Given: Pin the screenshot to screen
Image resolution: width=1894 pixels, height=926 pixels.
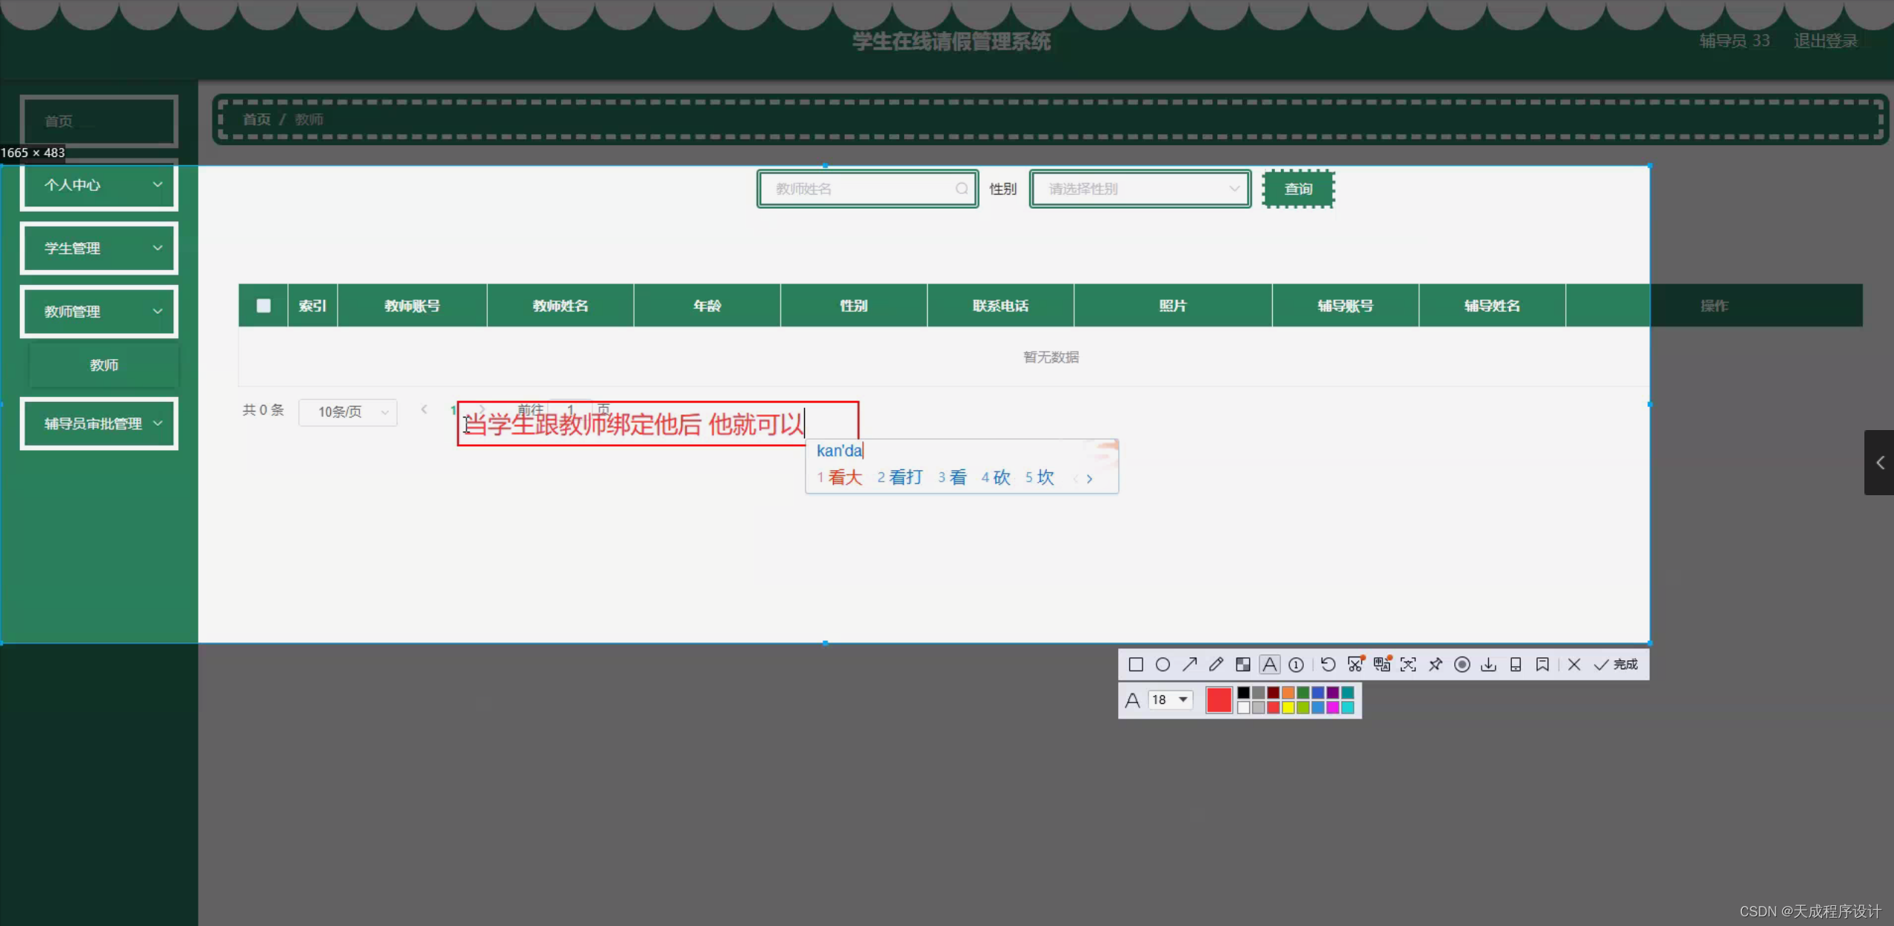Looking at the screenshot, I should coord(1436,665).
